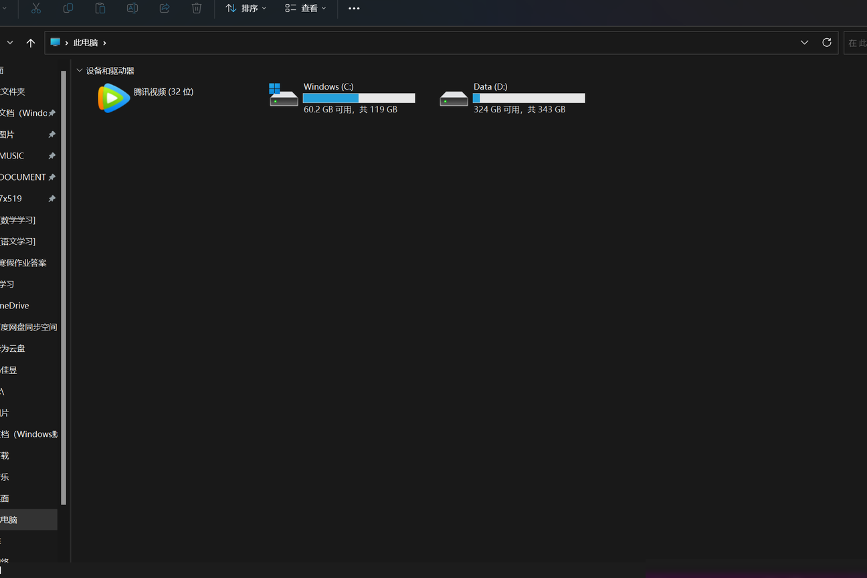Select the 佳昱 user folder in sidebar
The width and height of the screenshot is (867, 578).
point(28,370)
